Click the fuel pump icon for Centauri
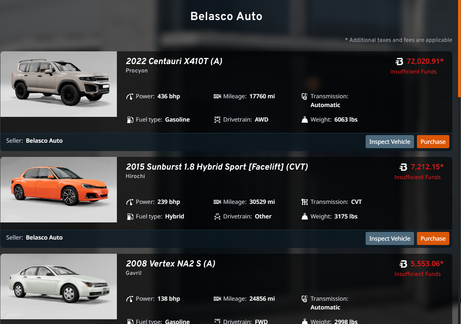This screenshot has height=324, width=461. [130, 120]
